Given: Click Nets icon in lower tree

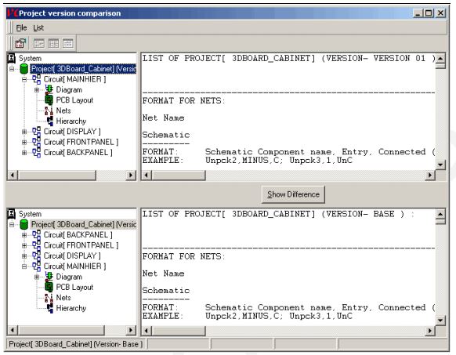Looking at the screenshot, I should click(49, 298).
